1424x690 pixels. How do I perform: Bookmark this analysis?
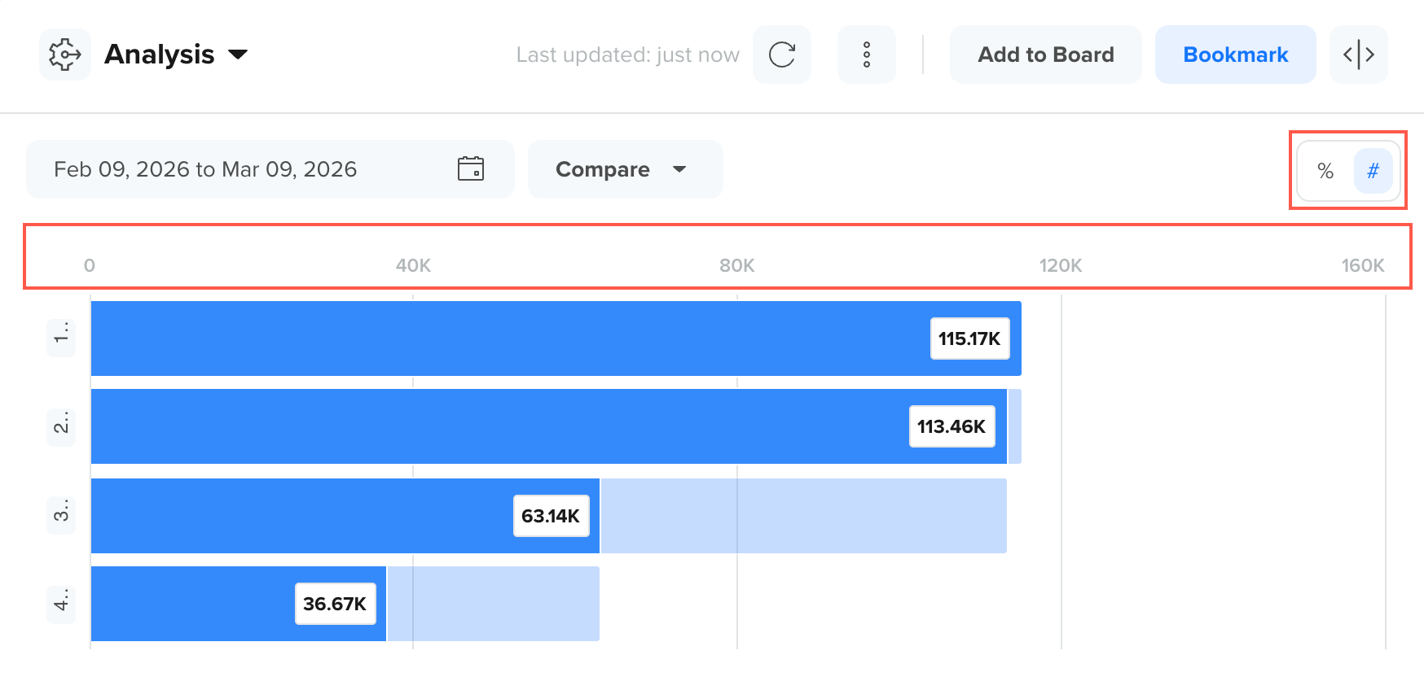point(1236,55)
